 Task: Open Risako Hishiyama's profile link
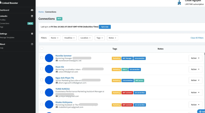click(64, 102)
